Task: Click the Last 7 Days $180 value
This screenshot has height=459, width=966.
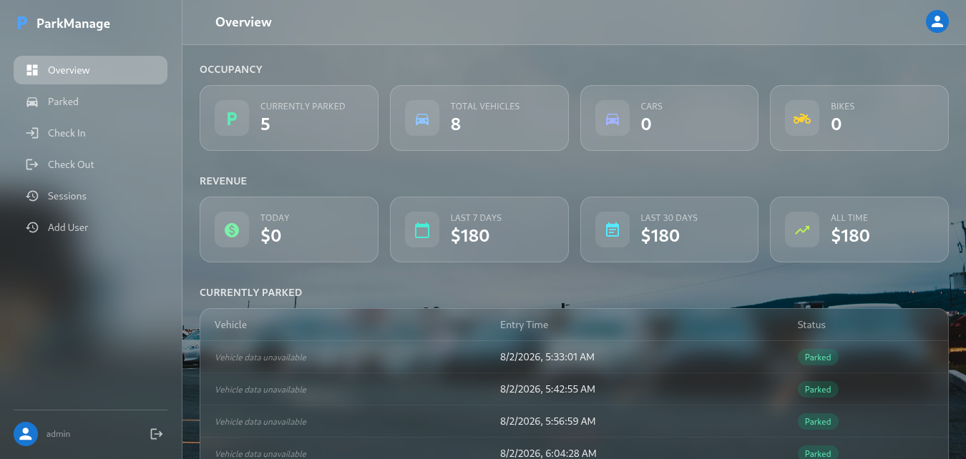Action: [x=470, y=236]
